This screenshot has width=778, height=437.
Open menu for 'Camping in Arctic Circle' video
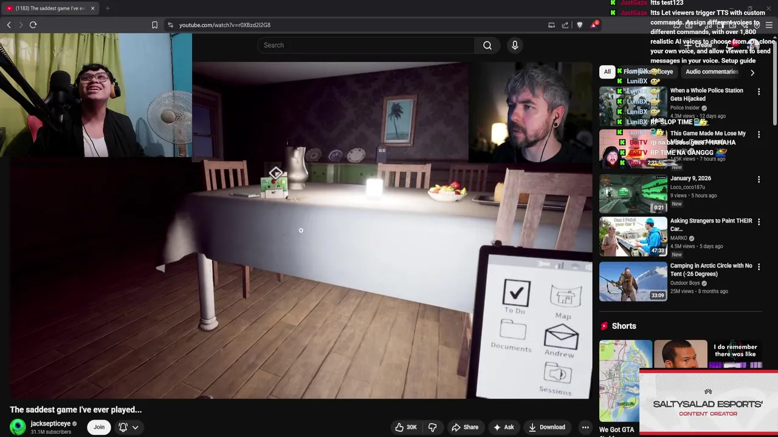(759, 267)
